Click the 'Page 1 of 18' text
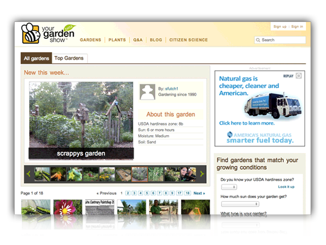This screenshot has width=326, height=245. 32,193
